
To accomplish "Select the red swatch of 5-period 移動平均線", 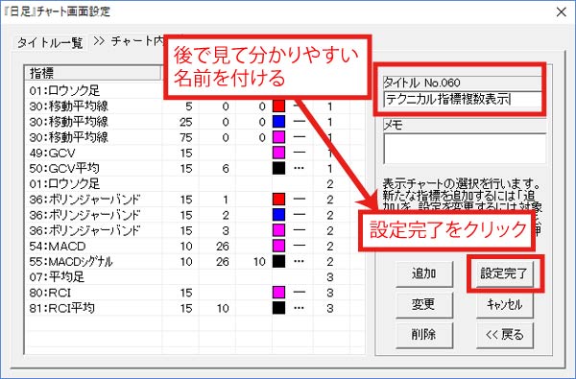I will [x=278, y=107].
